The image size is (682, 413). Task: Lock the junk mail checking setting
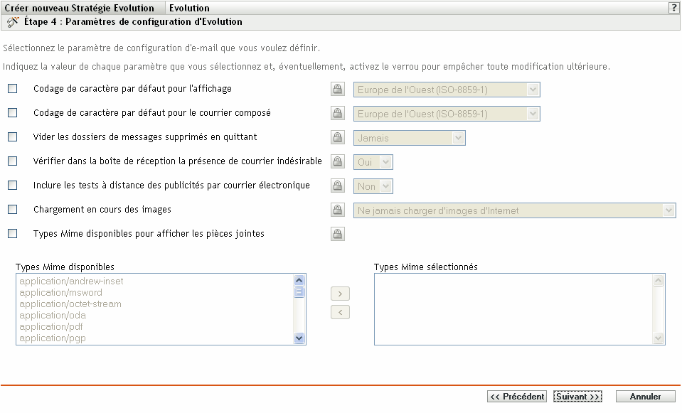(338, 161)
